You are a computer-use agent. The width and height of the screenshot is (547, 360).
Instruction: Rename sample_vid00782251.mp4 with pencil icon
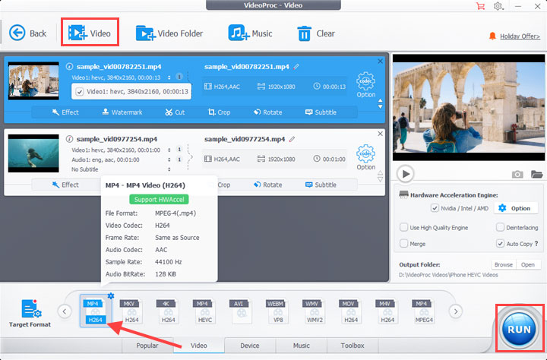coord(296,66)
